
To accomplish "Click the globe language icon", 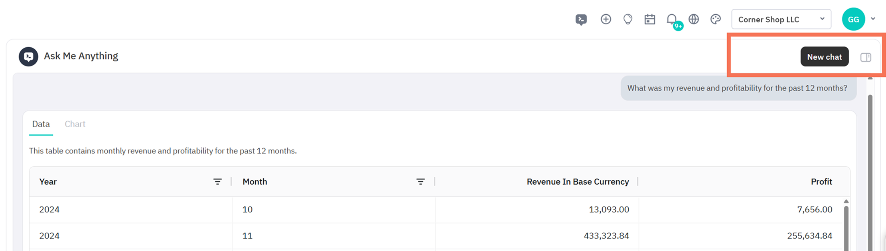I will tap(694, 19).
